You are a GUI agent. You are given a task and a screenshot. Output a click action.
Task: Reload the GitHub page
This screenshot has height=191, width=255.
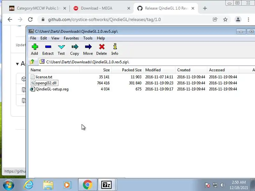pyautogui.click(x=30, y=19)
